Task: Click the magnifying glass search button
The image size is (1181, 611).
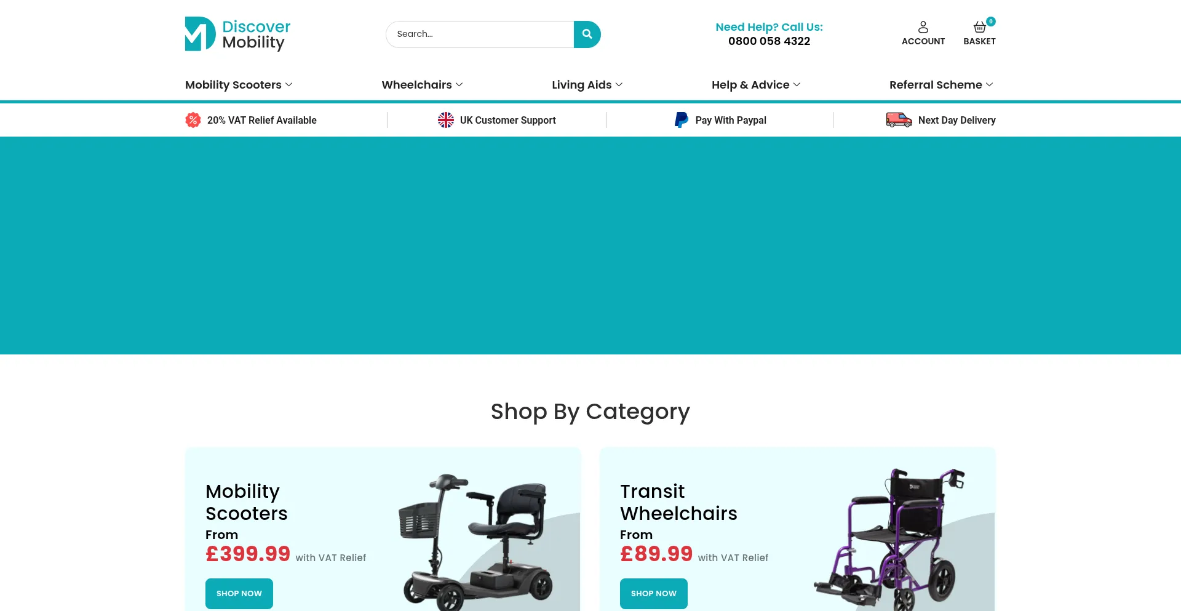Action: (x=587, y=34)
